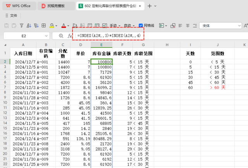Select the 602 定制化库龄分析报表 document tab
The width and height of the screenshot is (248, 168).
[x=110, y=6]
